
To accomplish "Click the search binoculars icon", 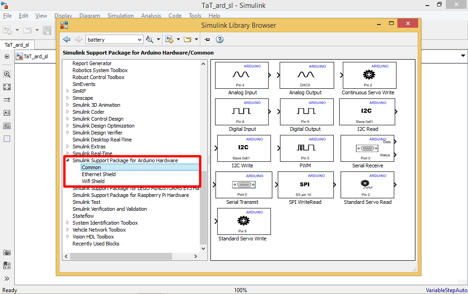I will [x=149, y=39].
